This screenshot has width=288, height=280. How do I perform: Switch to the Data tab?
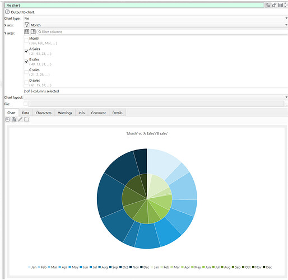coord(26,113)
